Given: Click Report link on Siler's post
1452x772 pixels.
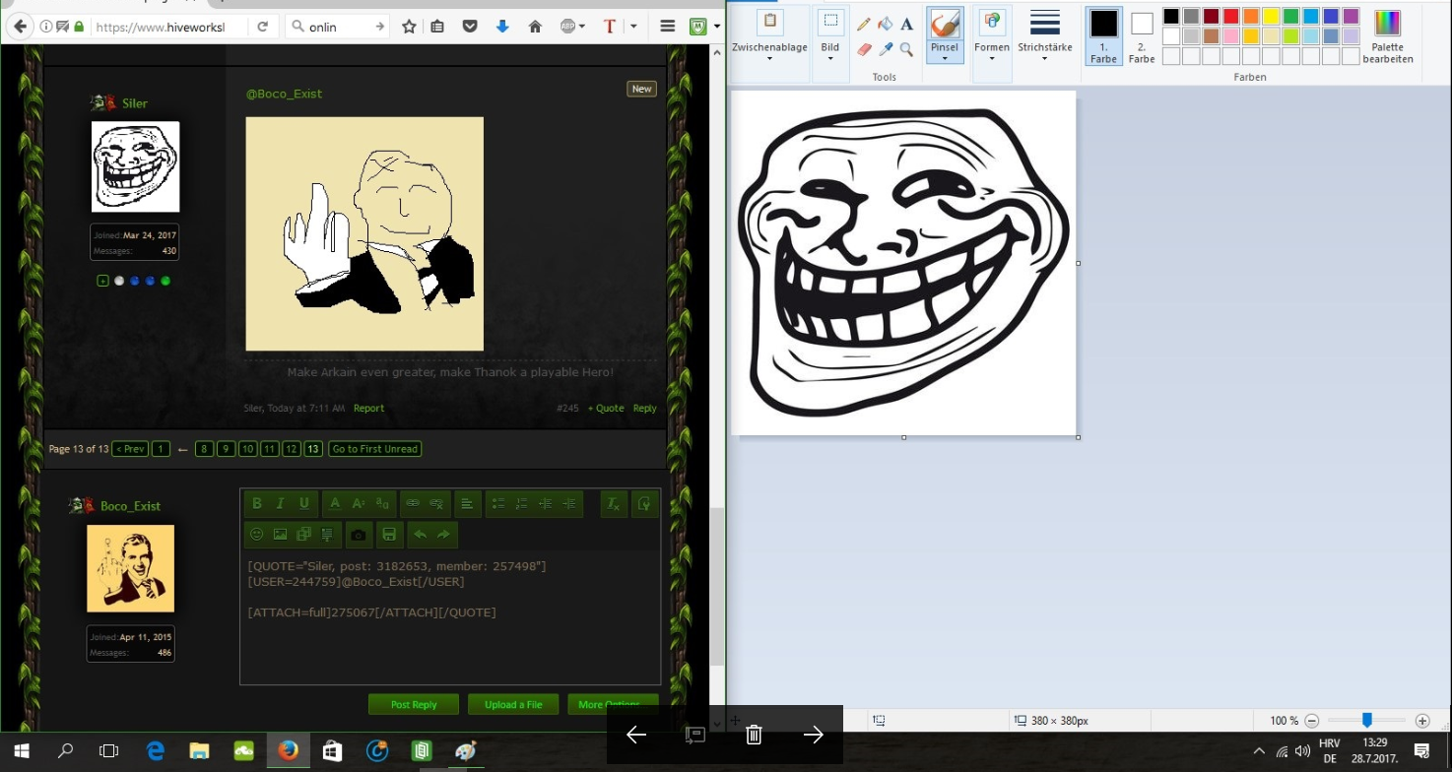Looking at the screenshot, I should [369, 408].
